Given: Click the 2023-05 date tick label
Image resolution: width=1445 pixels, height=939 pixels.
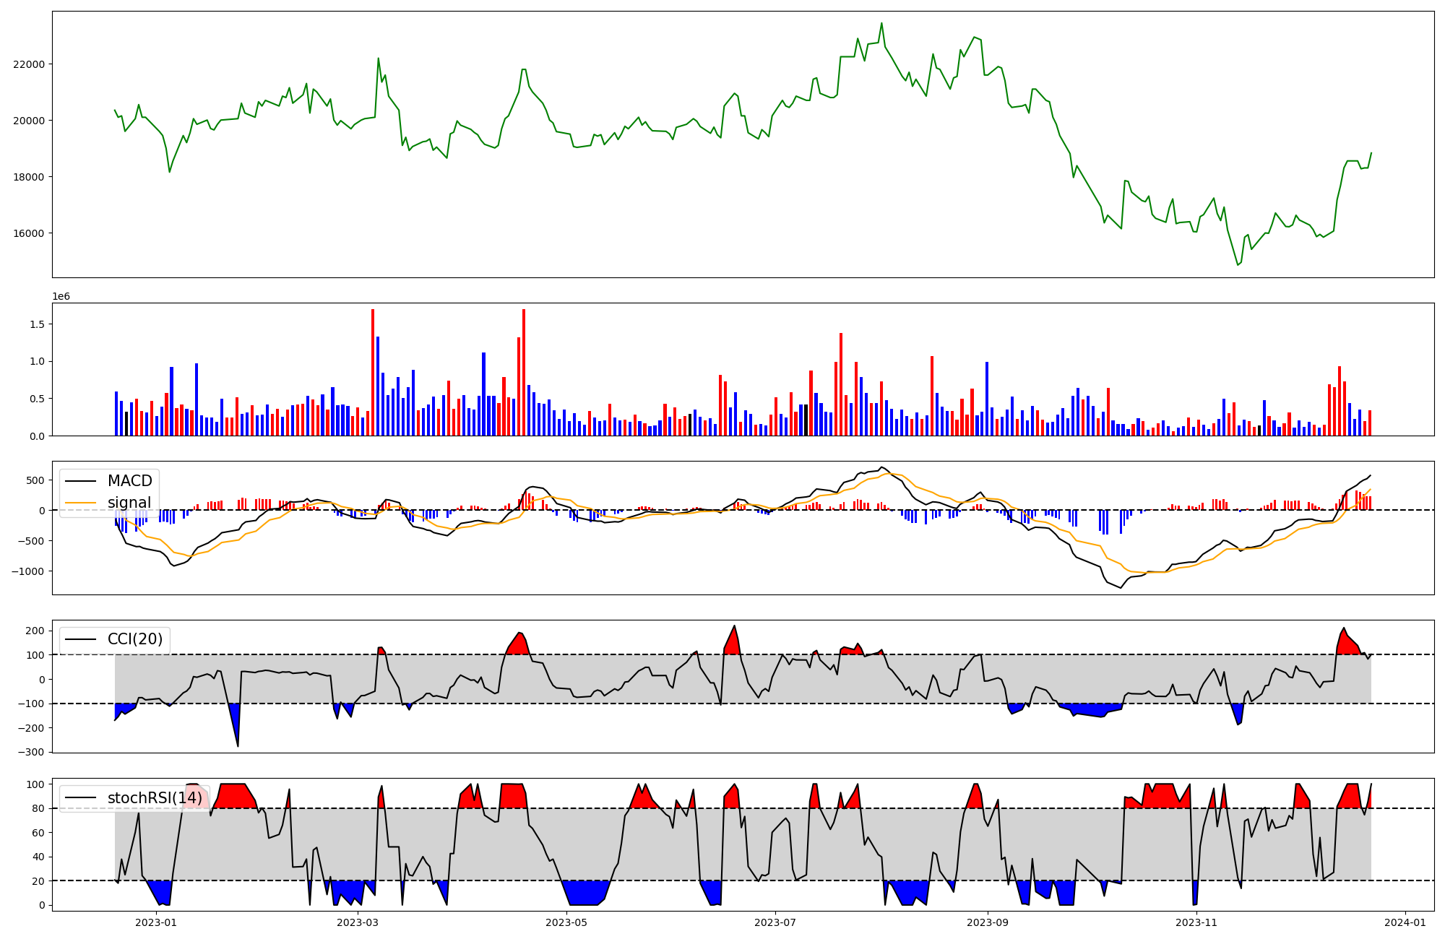Looking at the screenshot, I should click(x=566, y=922).
